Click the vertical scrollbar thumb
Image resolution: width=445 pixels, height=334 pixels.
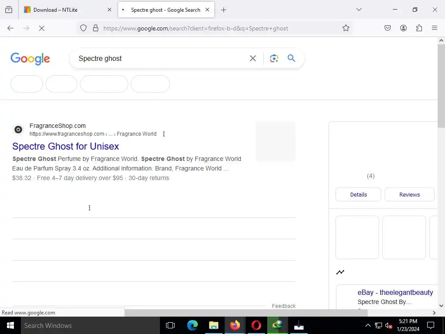coord(441,85)
